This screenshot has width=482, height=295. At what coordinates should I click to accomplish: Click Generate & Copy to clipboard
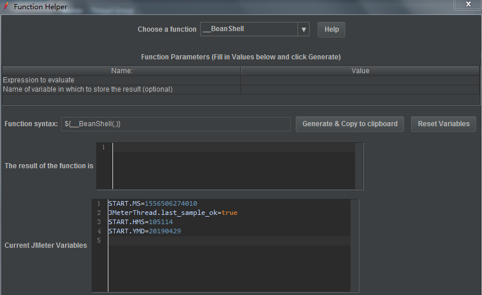[350, 124]
